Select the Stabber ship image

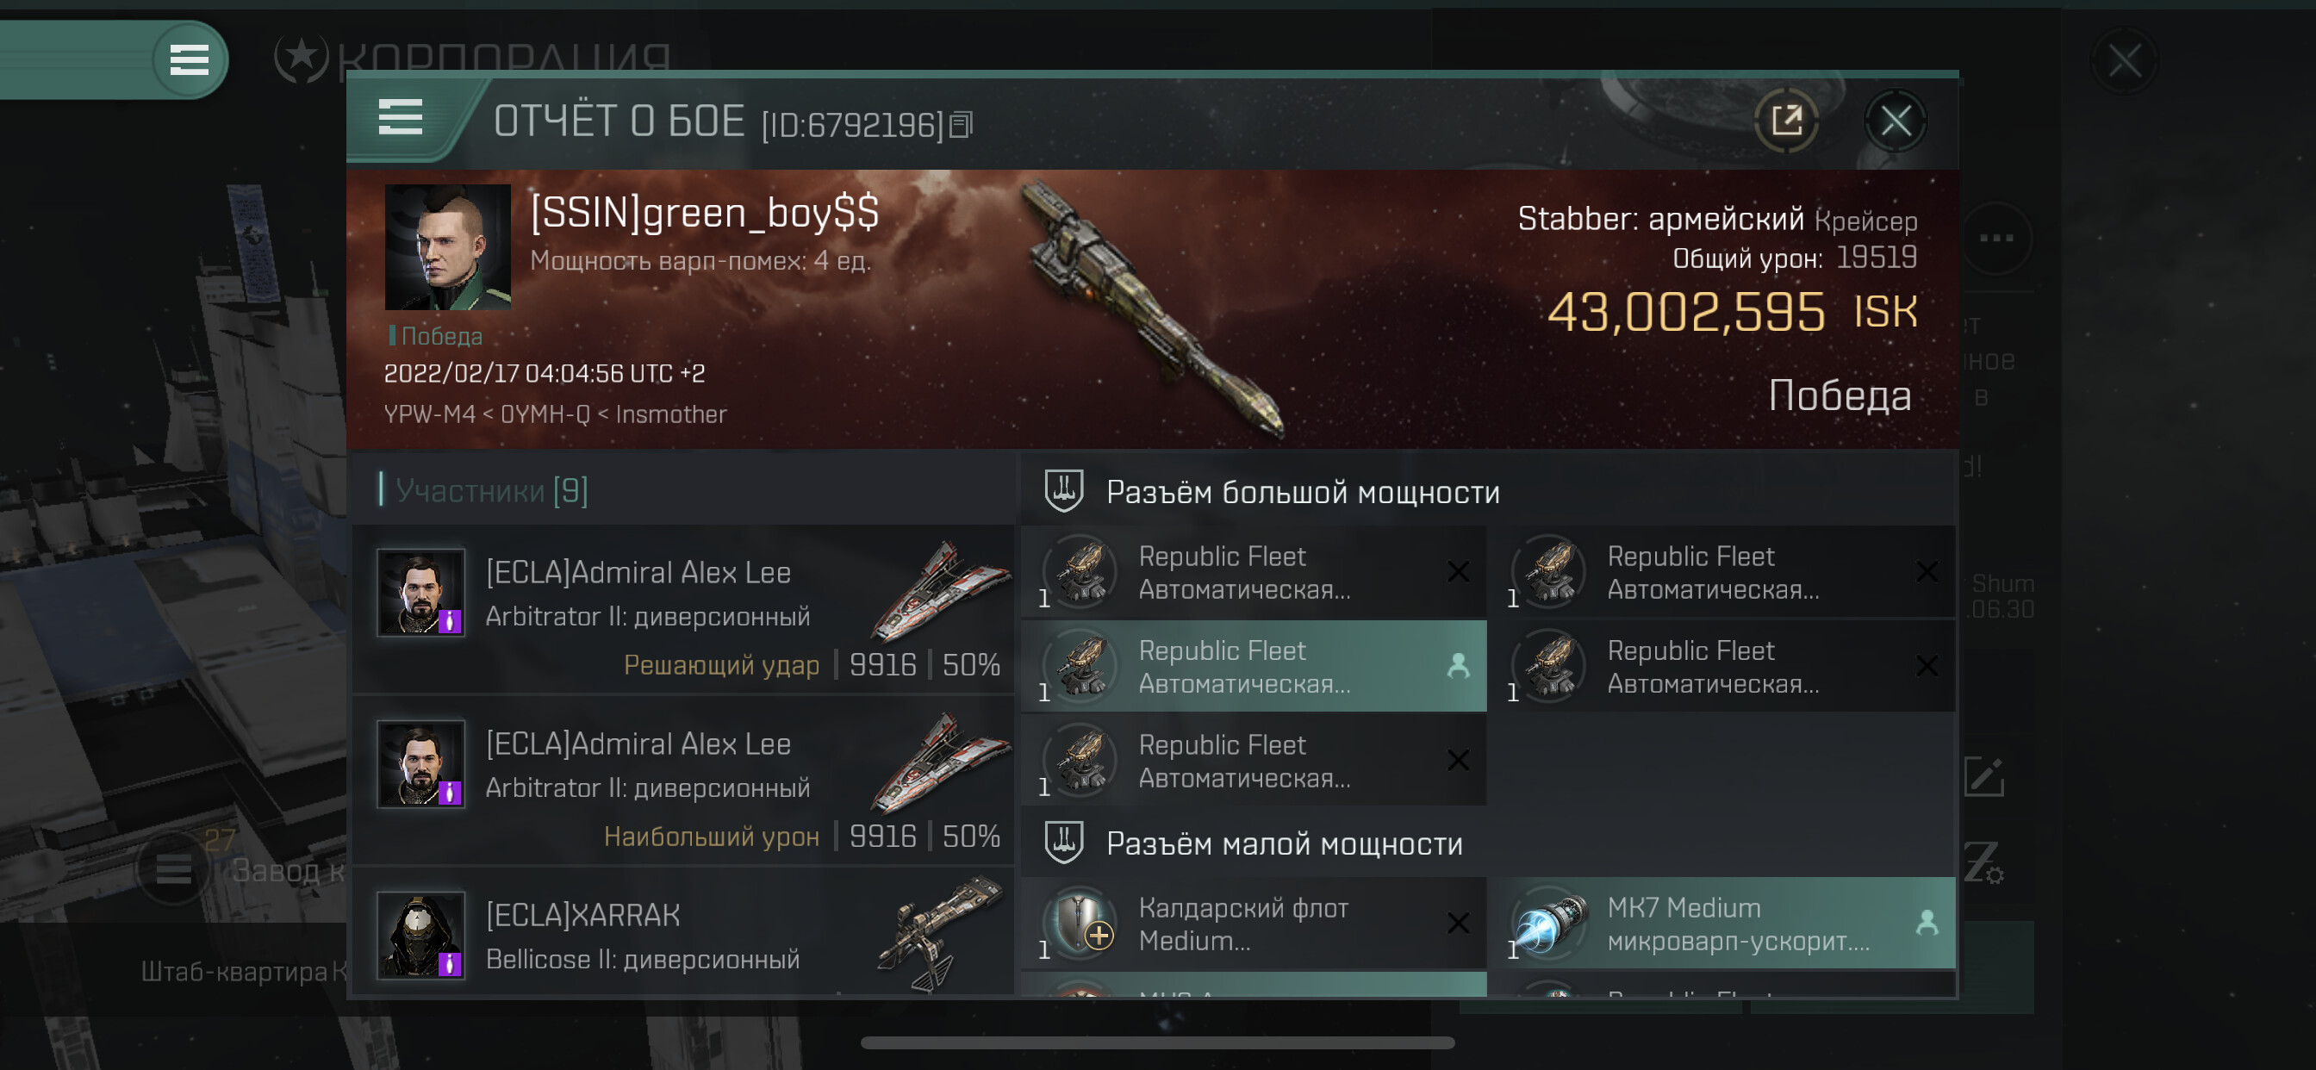[x=1154, y=310]
